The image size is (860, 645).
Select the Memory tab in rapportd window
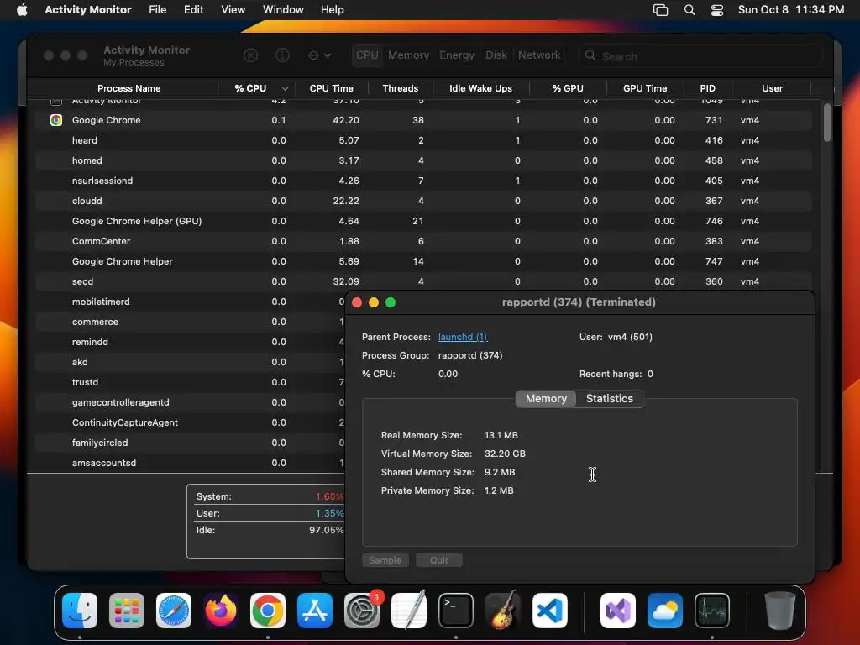click(x=546, y=399)
